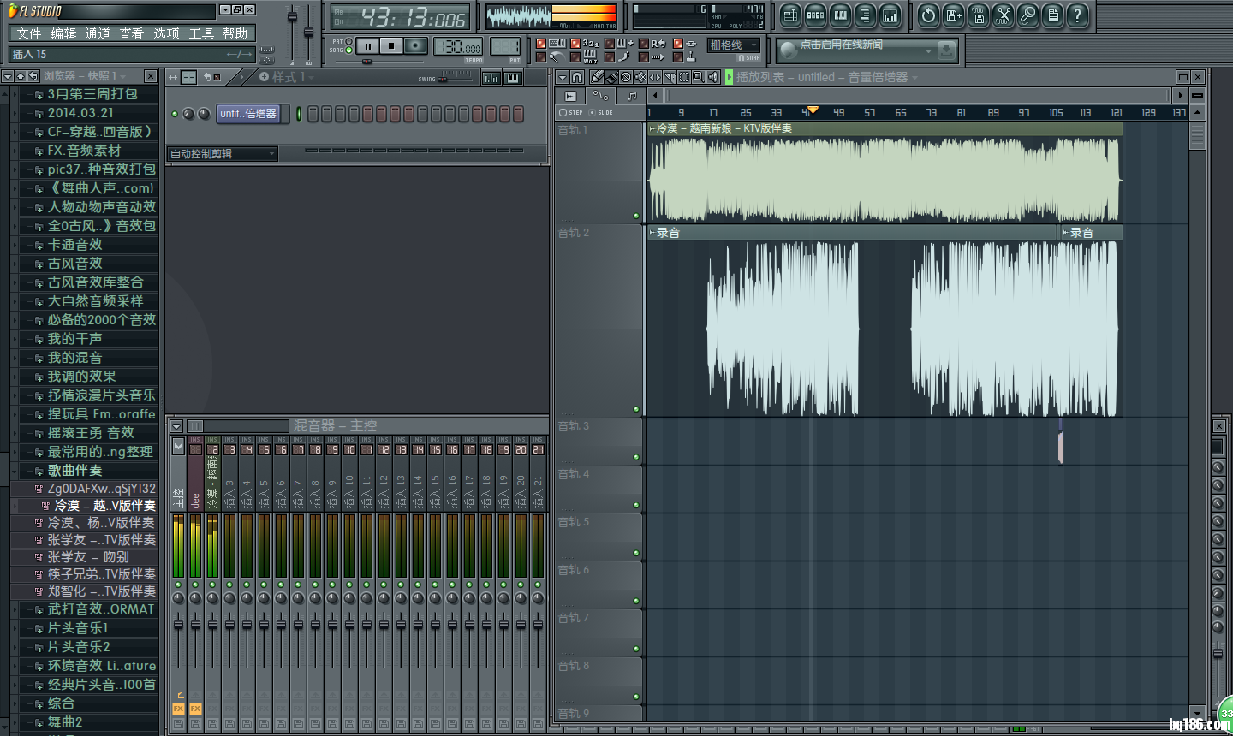The width and height of the screenshot is (1233, 736).
Task: Open the 栅格线 snap dropdown
Action: coord(734,45)
